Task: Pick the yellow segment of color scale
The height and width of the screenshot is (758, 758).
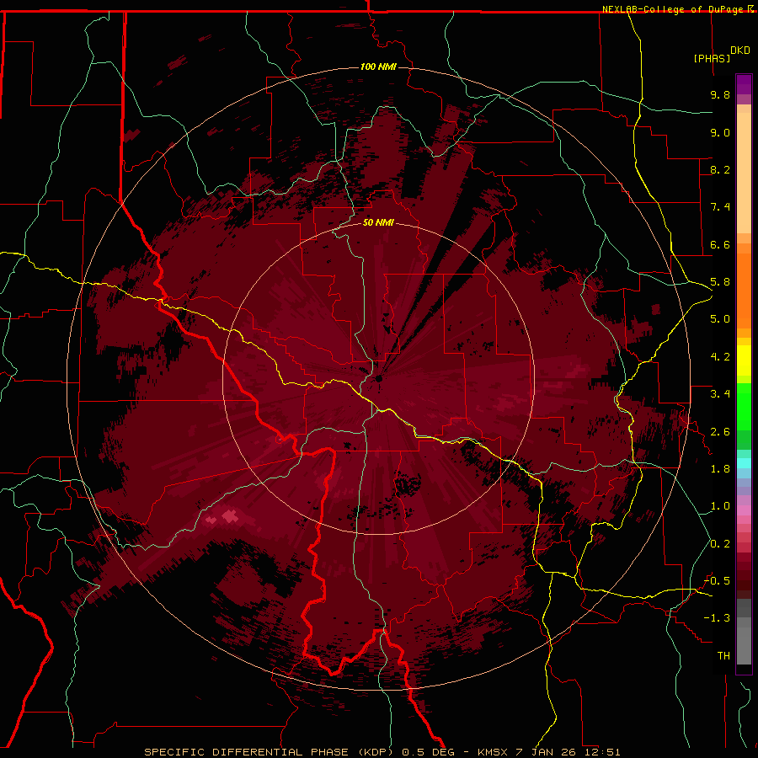Action: (744, 360)
